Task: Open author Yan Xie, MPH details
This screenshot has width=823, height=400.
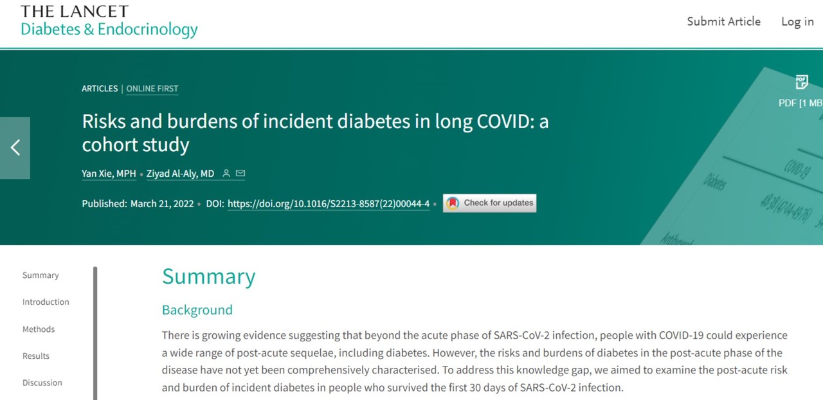Action: pyautogui.click(x=109, y=174)
